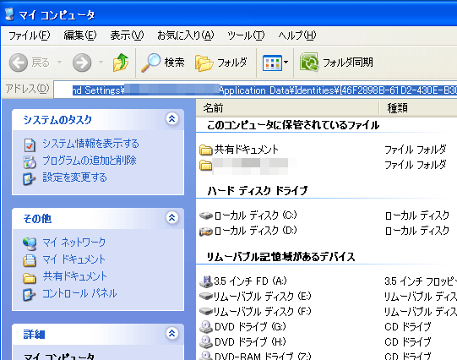Select リムーバブル ディスク (E:) drive icon

206,296
